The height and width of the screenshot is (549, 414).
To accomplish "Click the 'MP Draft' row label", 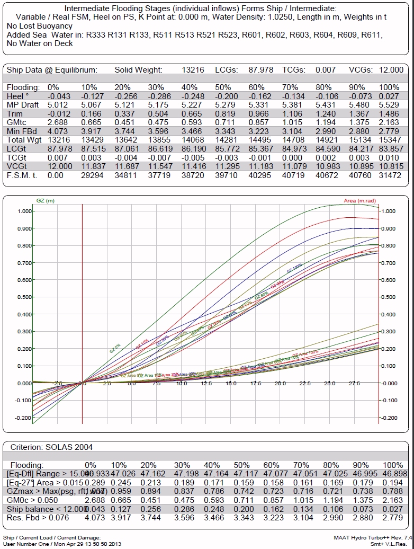I will (23, 105).
